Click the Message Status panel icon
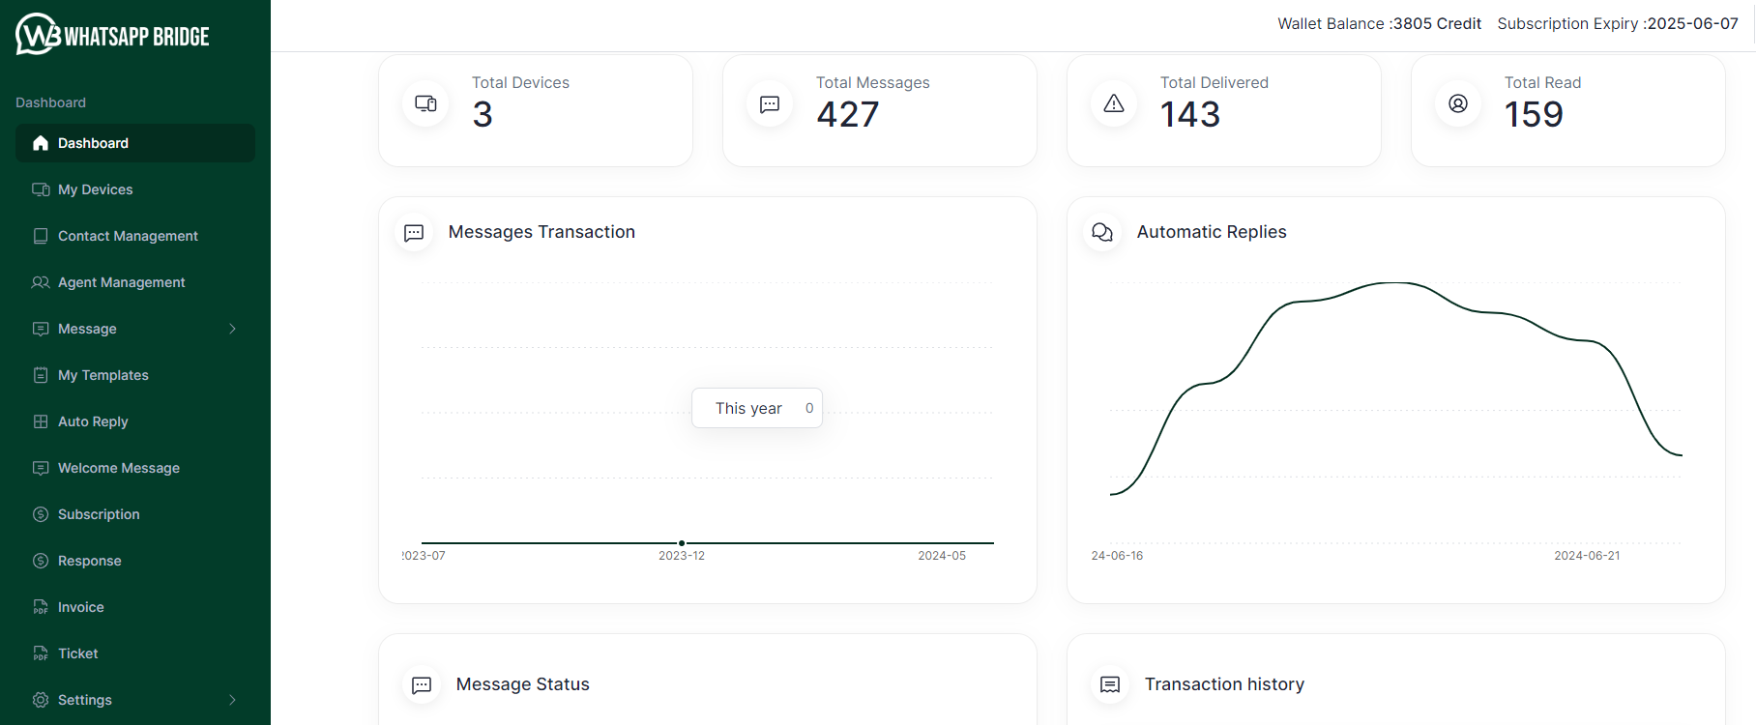 422,684
